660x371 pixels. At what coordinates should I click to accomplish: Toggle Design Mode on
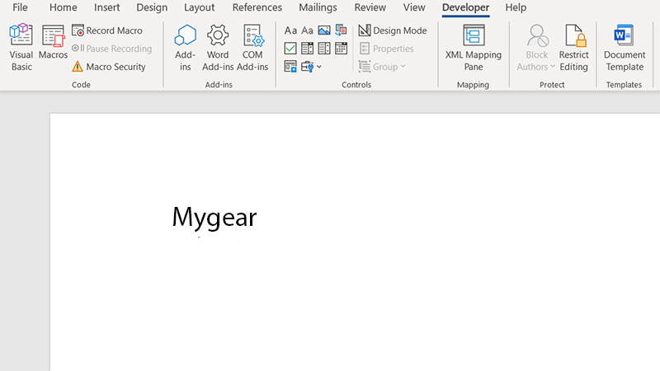tap(393, 31)
